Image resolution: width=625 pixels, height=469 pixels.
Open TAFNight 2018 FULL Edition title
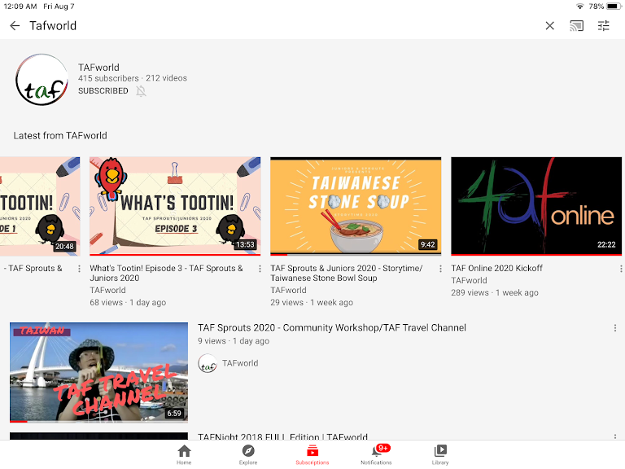pos(282,436)
